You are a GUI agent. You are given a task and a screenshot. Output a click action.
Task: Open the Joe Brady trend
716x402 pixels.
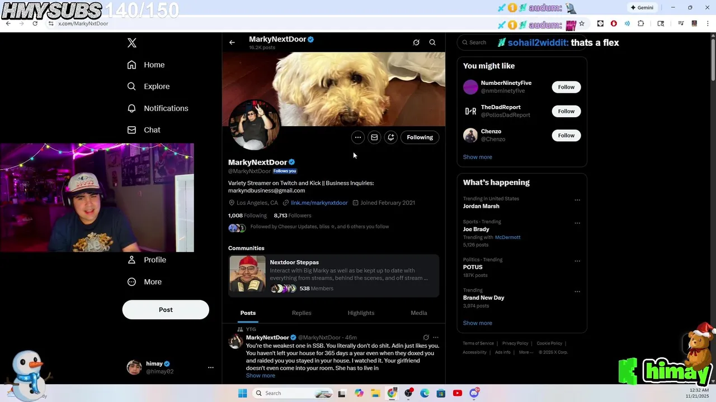476,229
